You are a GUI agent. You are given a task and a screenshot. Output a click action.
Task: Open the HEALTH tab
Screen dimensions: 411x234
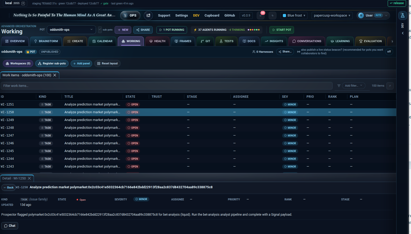coord(157,41)
